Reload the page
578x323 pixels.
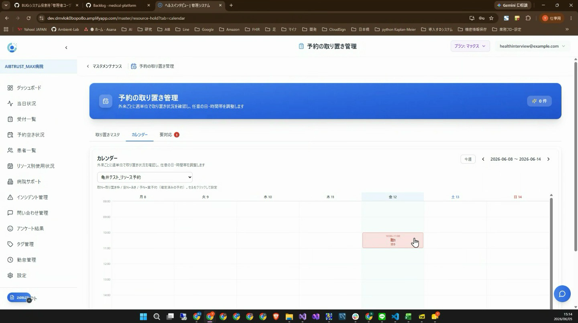point(28,18)
